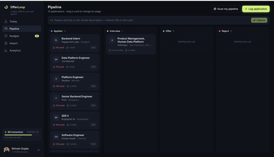The width and height of the screenshot is (274, 157).
Task: Open the Backend Intern card
Action: click(75, 43)
